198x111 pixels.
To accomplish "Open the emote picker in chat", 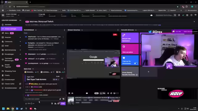I will (63, 99).
